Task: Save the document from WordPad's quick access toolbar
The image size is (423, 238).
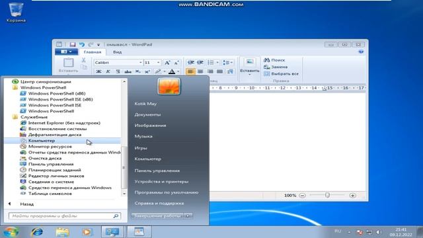Action: coord(72,44)
